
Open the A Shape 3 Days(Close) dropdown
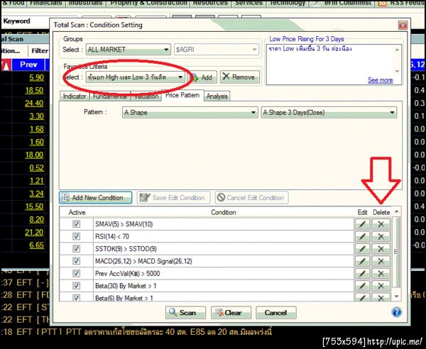(x=329, y=112)
